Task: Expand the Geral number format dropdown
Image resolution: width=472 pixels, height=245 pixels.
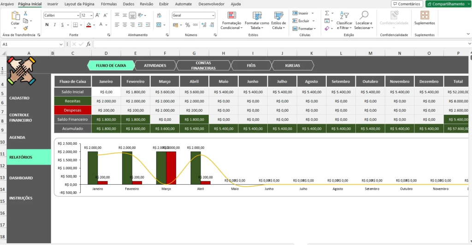Action: (x=213, y=15)
